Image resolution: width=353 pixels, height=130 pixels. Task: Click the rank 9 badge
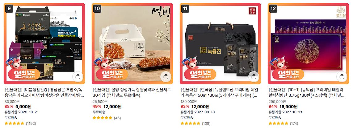click(x=9, y=9)
